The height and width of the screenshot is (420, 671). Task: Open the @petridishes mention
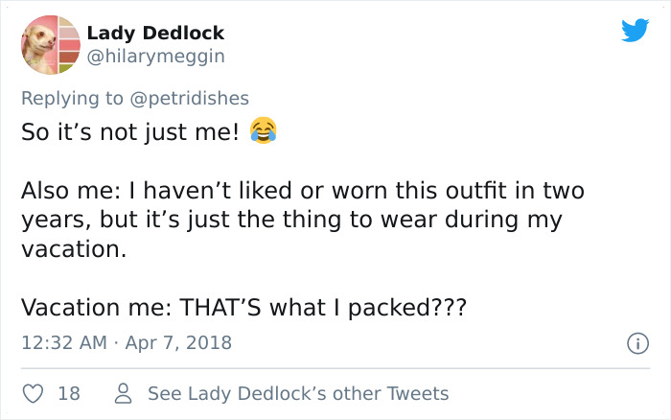[x=196, y=97]
